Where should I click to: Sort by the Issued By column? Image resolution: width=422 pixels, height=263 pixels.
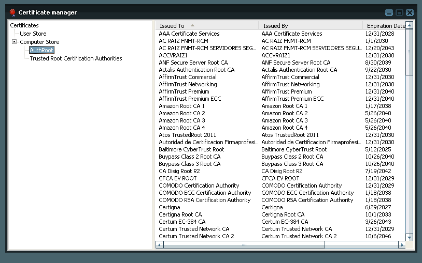[x=311, y=26]
